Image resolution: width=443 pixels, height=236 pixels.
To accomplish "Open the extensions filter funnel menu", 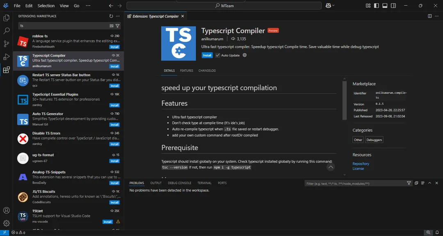I will pyautogui.click(x=118, y=26).
